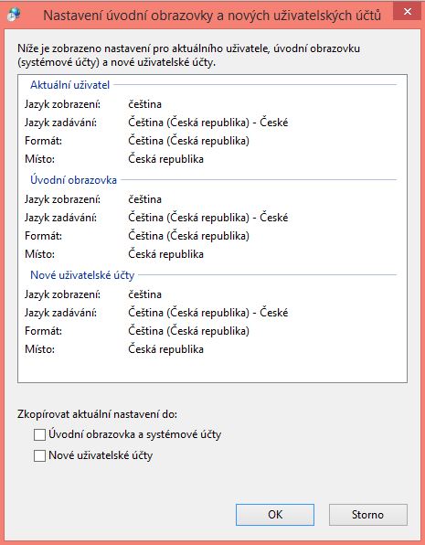Click the Zkopírovat aktuální nastavení do label
This screenshot has width=425, height=545.
97,414
